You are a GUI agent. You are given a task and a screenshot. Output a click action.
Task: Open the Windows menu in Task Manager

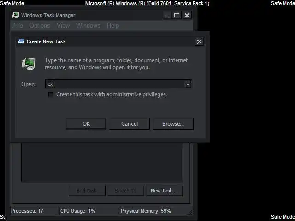click(x=88, y=25)
